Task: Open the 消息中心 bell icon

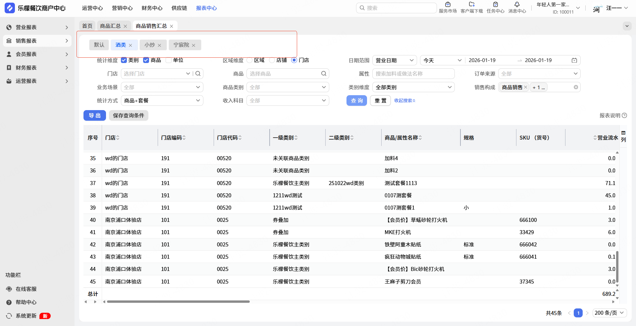Action: (x=517, y=5)
